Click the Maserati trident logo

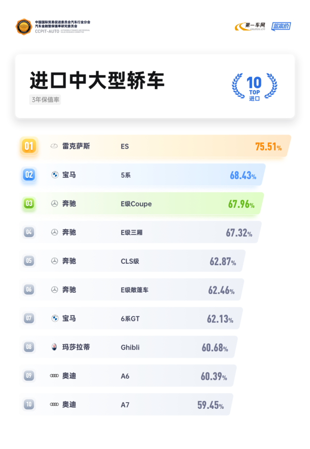coord(54,347)
